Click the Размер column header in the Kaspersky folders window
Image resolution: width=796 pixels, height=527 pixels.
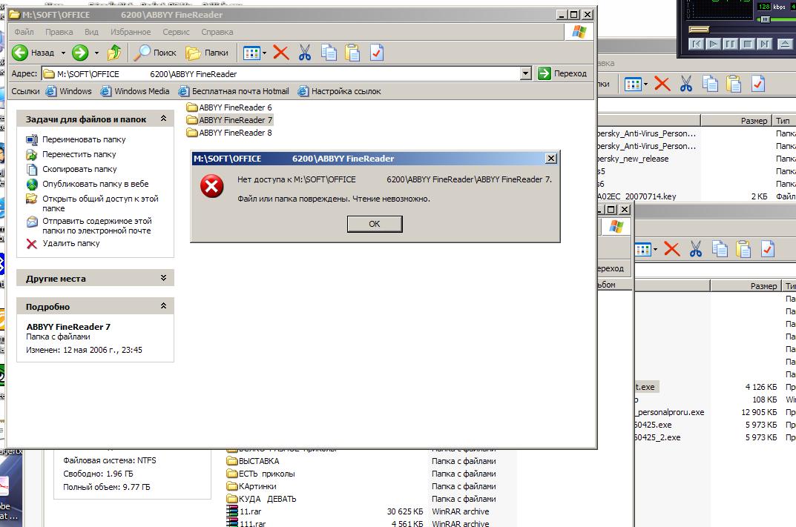[x=736, y=121]
